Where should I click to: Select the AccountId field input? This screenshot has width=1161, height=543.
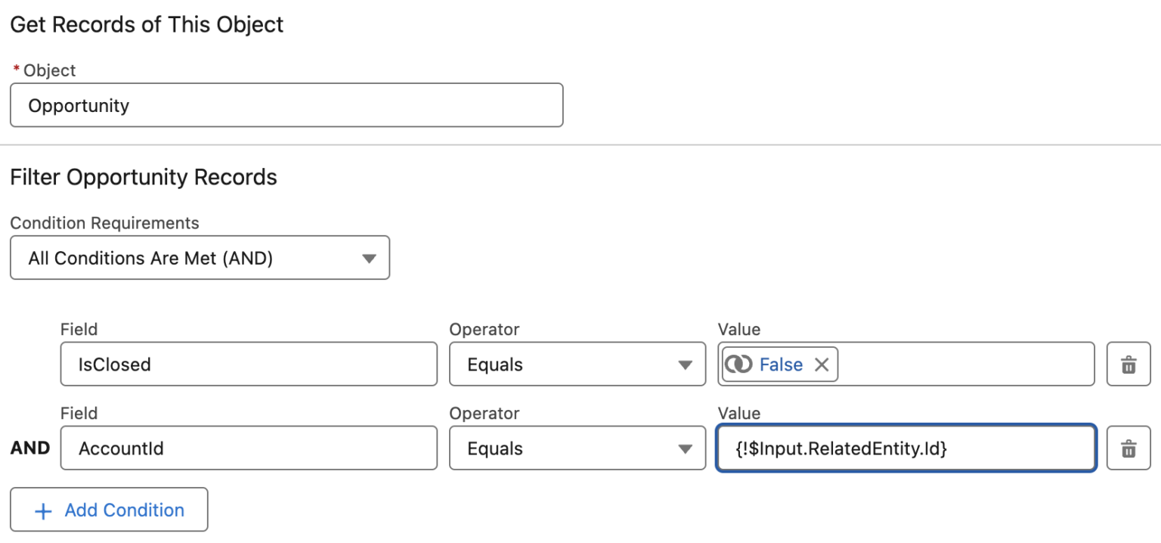point(249,448)
